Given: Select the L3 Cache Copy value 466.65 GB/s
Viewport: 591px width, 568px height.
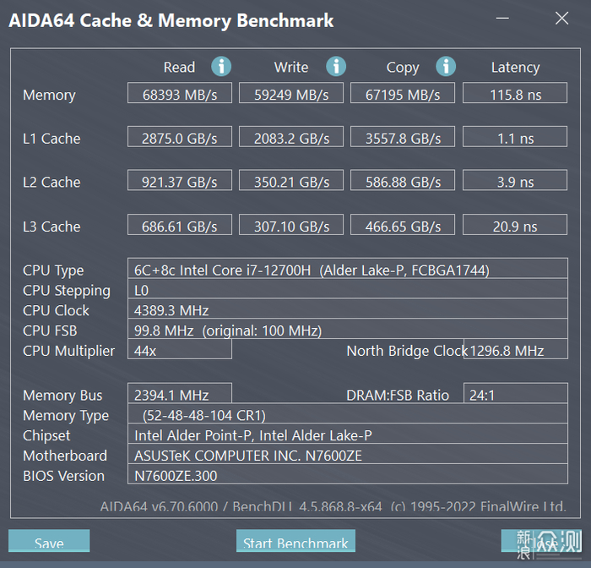Looking at the screenshot, I should [x=403, y=227].
